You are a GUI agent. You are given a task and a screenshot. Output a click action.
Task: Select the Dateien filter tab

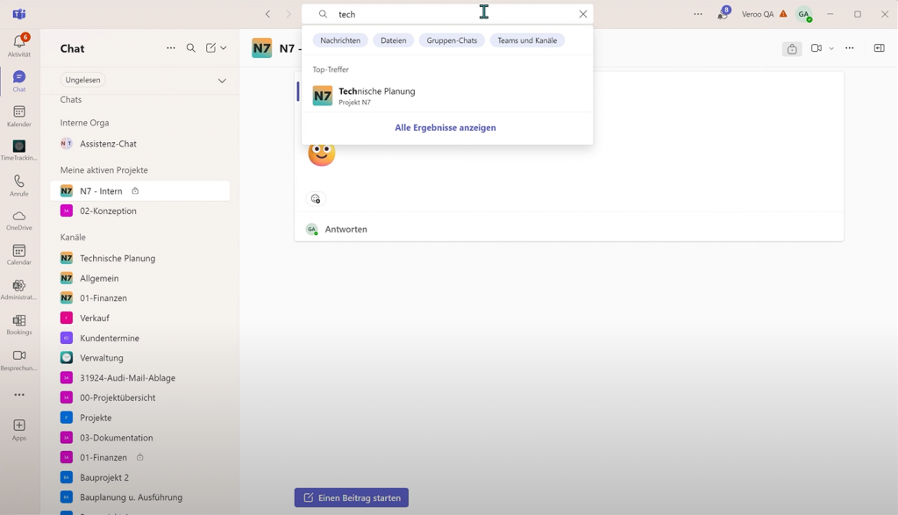394,40
